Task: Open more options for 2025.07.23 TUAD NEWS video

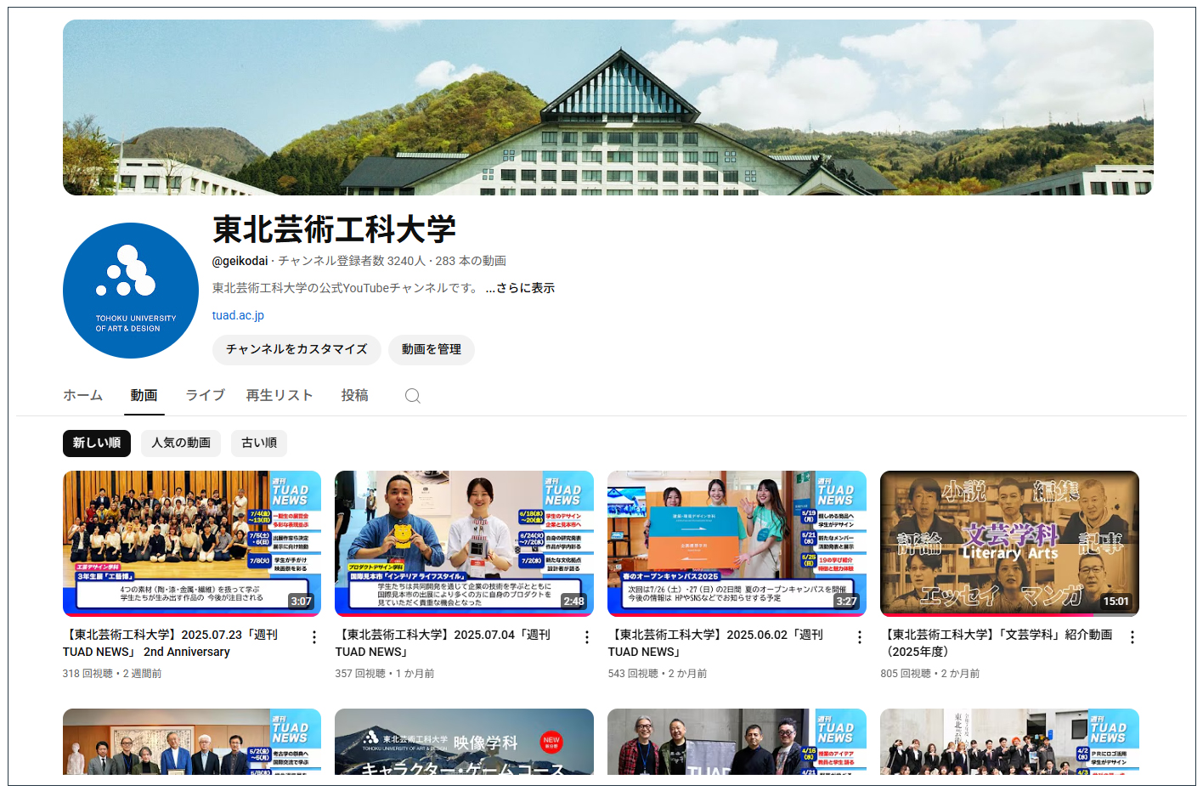Action: tap(314, 637)
